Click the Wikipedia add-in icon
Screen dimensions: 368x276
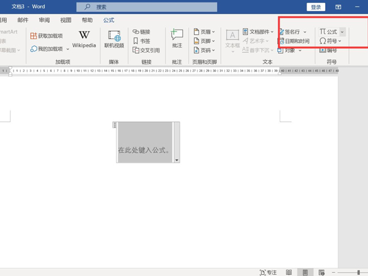point(84,39)
